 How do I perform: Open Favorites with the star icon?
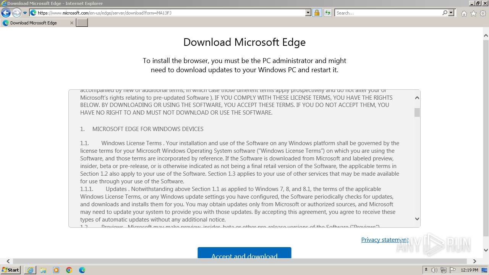(x=473, y=13)
